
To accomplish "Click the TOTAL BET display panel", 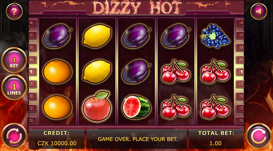I will tap(216, 139).
